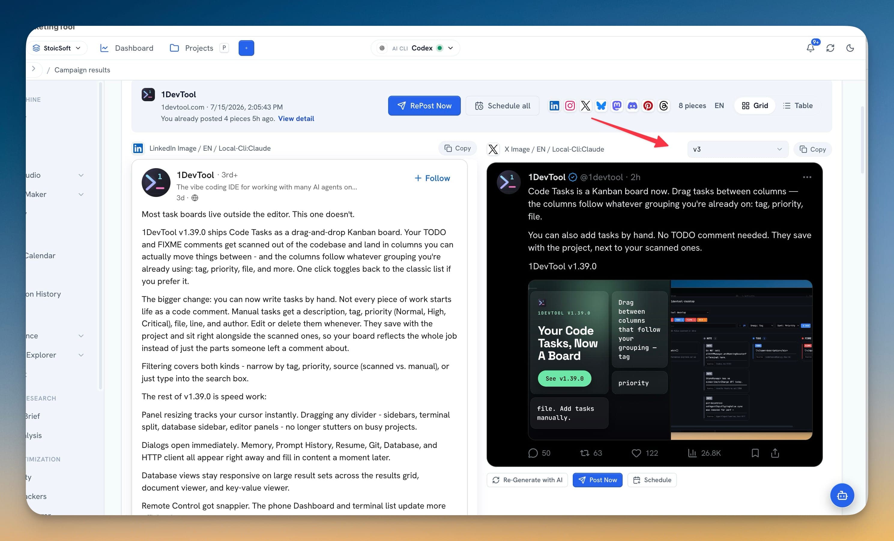This screenshot has height=541, width=894.
Task: Click the LinkedIn platform icon in header
Action: coord(554,106)
